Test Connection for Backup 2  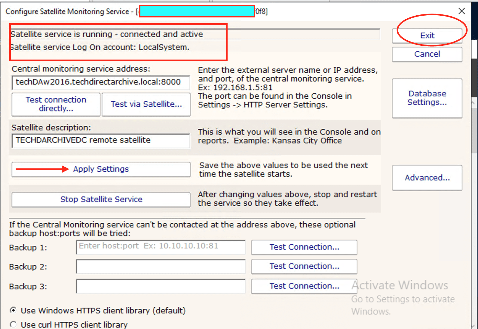point(304,266)
